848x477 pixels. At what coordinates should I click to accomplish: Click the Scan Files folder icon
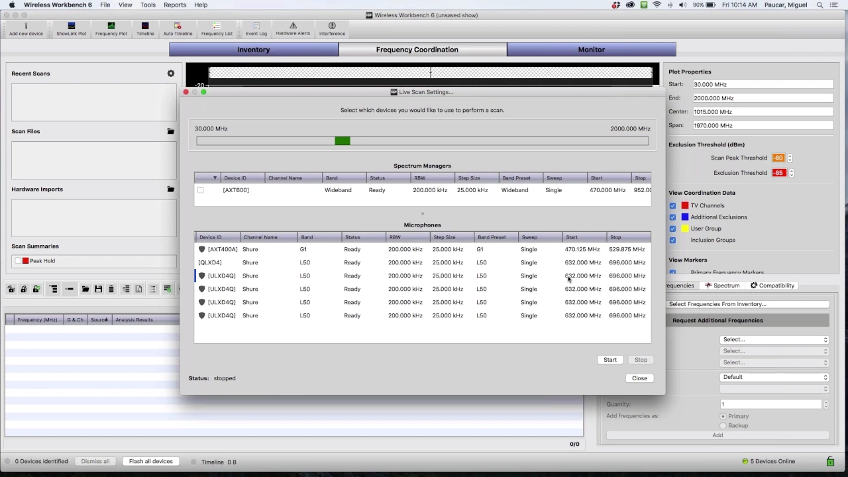tap(171, 131)
